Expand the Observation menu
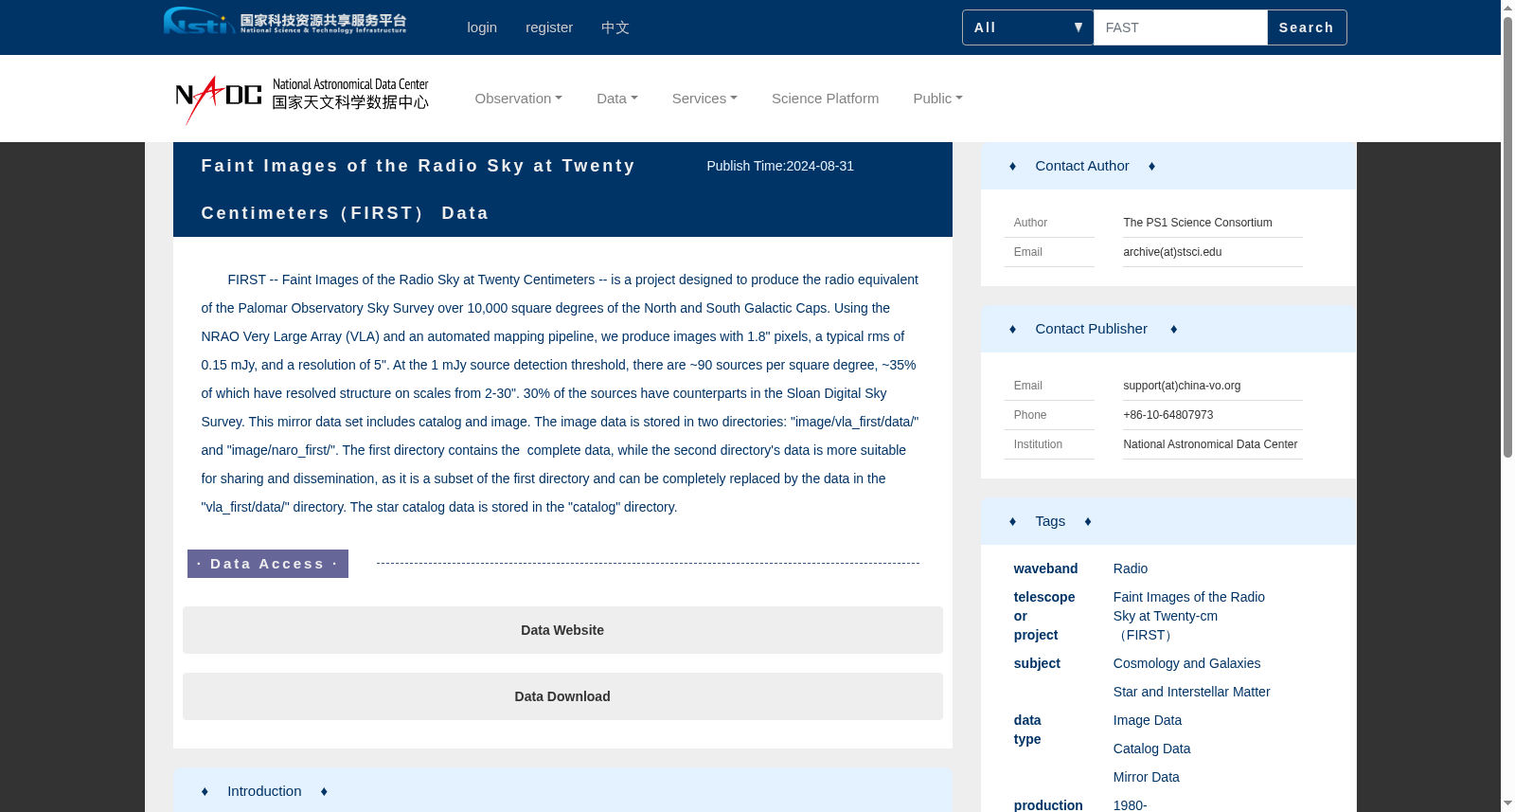Viewport: 1515px width, 812px height. [519, 99]
